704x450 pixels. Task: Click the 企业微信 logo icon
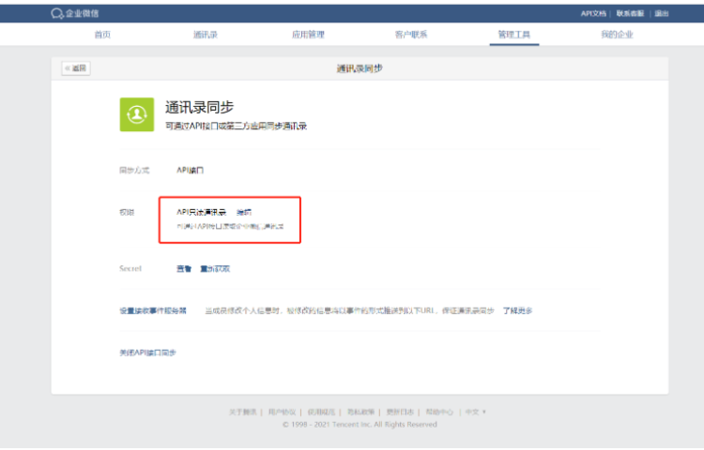[57, 13]
